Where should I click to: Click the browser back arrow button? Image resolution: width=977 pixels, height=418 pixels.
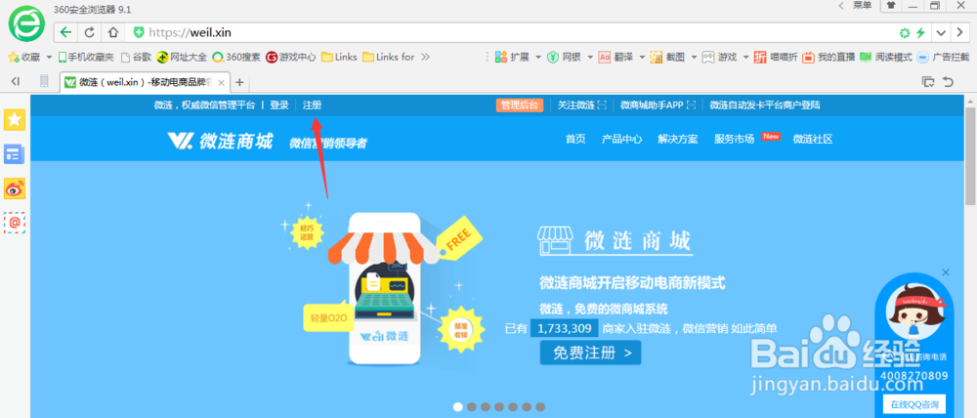66,32
